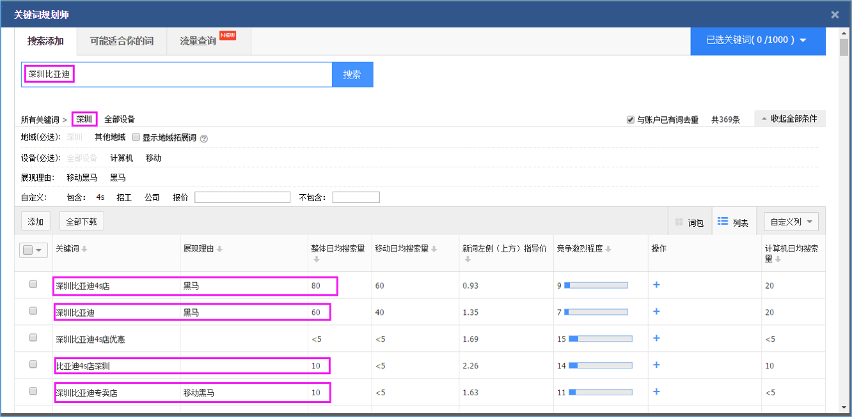Close the 关键词规划师 dialog
This screenshot has width=852, height=417.
pyautogui.click(x=835, y=15)
